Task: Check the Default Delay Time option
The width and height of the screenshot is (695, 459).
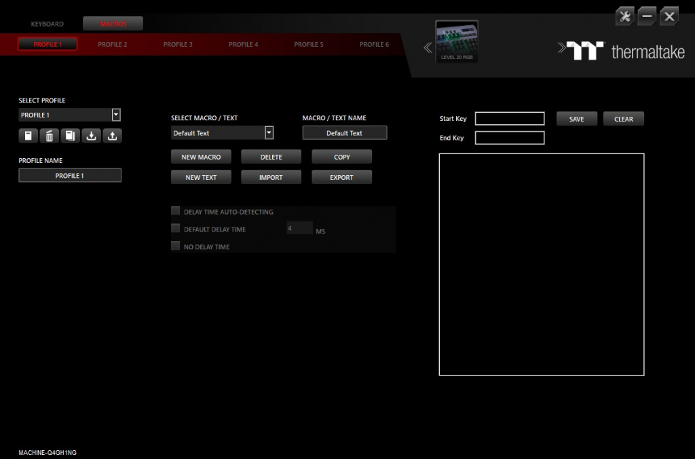Action: tap(176, 229)
